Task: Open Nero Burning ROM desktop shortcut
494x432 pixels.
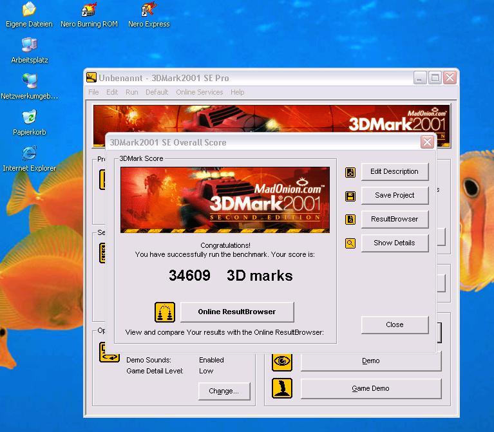Action: [x=89, y=14]
